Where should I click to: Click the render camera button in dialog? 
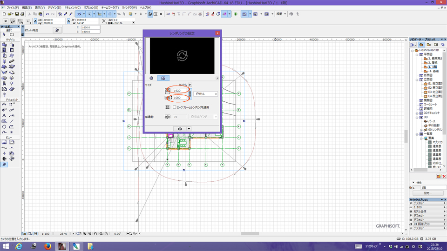pyautogui.click(x=180, y=129)
